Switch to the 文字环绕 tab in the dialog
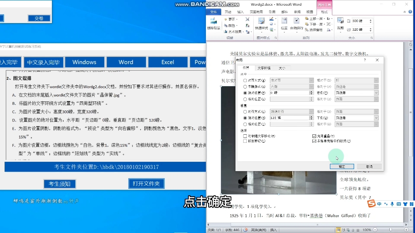Screen dimensions: 415x233 click(263, 68)
